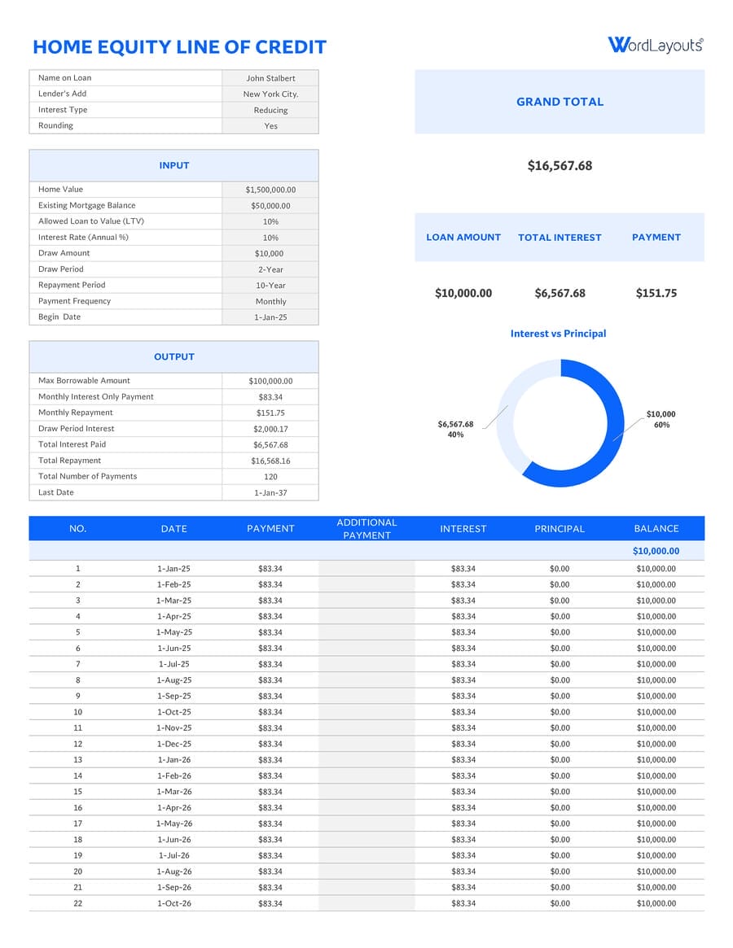Viewport: 733px width, 948px height.
Task: Open the Rounding 'Yes' value cell
Action: 270,126
